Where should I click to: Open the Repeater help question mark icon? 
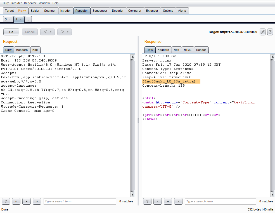click(270, 32)
